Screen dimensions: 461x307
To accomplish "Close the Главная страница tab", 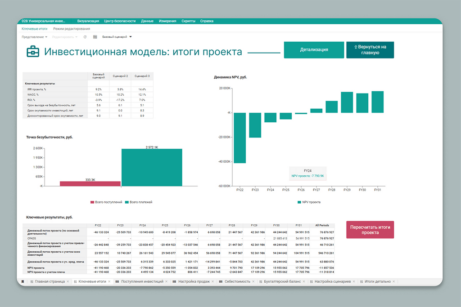I will (x=68, y=281).
